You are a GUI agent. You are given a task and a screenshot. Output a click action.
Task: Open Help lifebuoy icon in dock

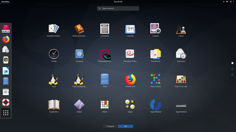pyautogui.click(x=6, y=102)
